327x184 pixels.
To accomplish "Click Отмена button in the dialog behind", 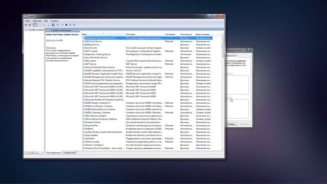I will 231,124.
